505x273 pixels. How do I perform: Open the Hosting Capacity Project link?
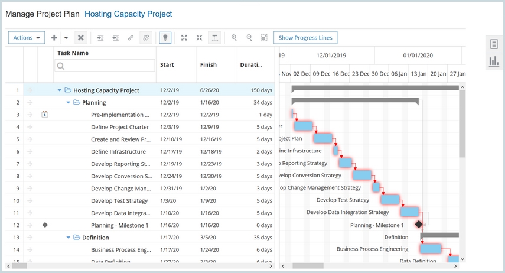(128, 14)
